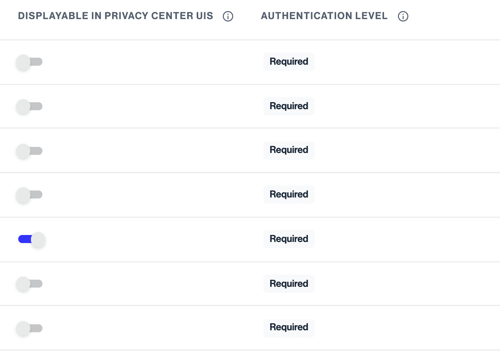Turn on the sixth row's display toggle
The width and height of the screenshot is (500, 356).
tap(30, 284)
